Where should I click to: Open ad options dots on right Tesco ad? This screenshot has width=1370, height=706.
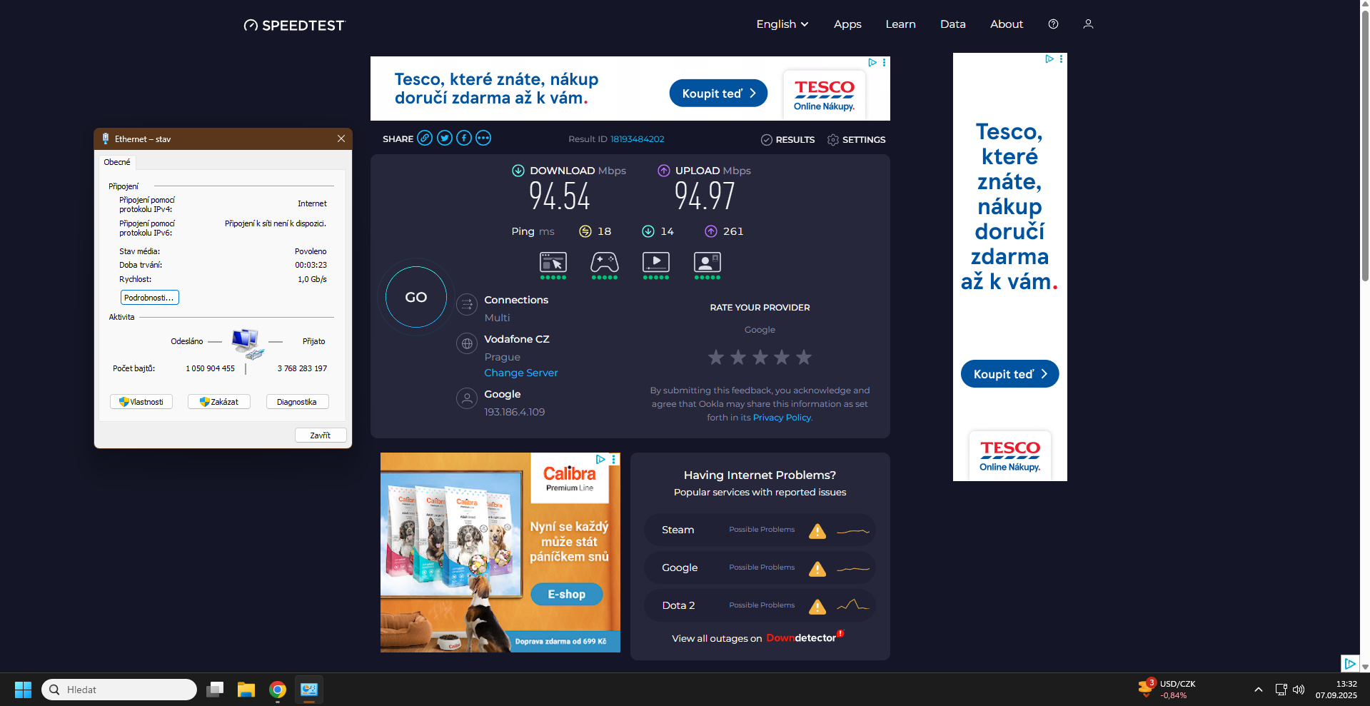tap(1062, 59)
